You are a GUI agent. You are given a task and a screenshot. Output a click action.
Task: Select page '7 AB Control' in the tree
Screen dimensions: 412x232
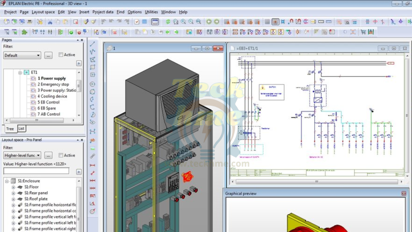coord(49,114)
